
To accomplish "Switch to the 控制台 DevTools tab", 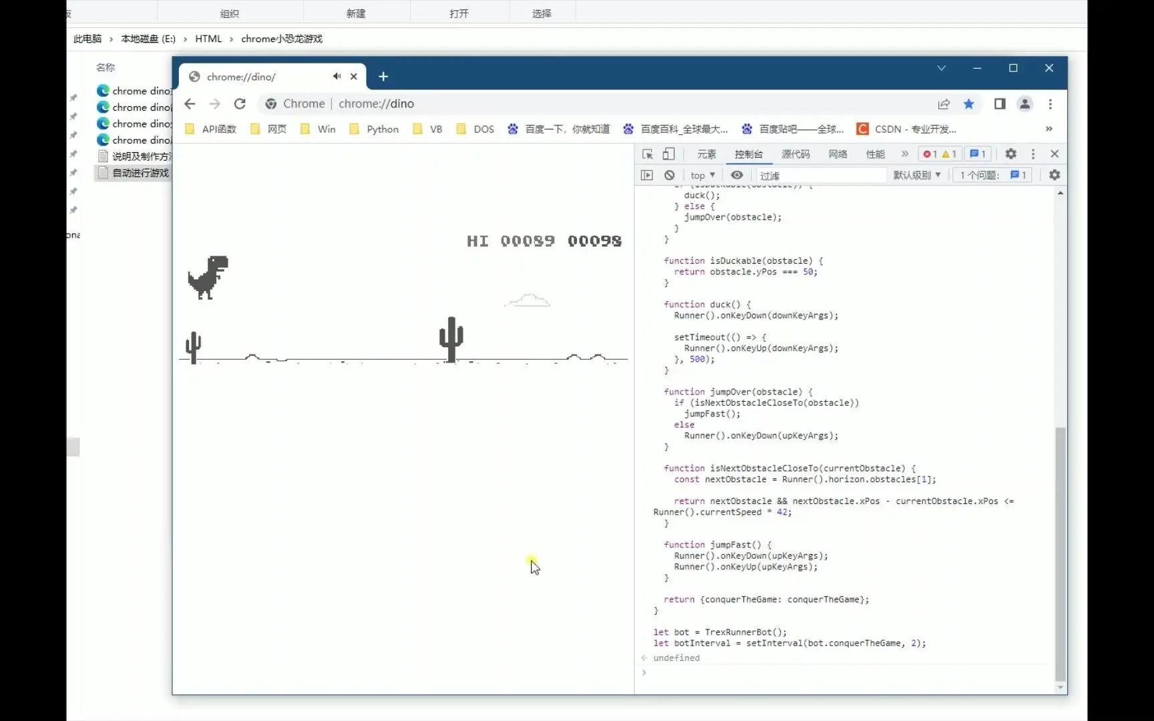I will click(749, 154).
